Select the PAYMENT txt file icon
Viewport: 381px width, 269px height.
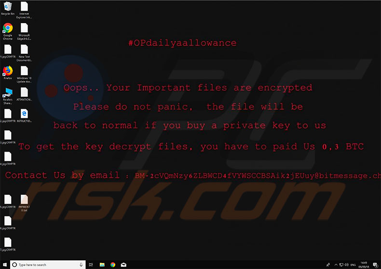click(24, 203)
